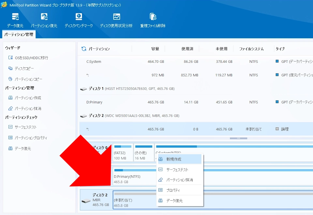Open プロパティ from the context menu
313x215 pixels.
click(x=180, y=190)
